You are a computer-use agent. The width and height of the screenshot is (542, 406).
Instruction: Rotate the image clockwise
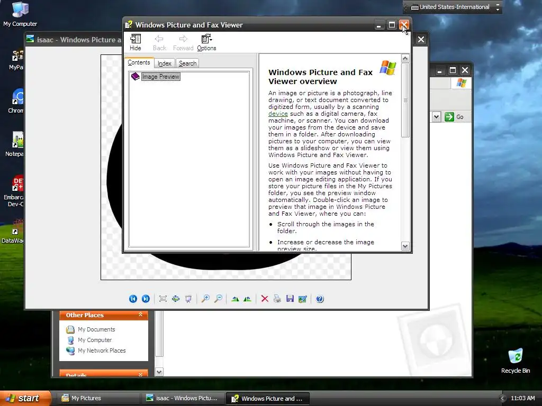click(235, 299)
